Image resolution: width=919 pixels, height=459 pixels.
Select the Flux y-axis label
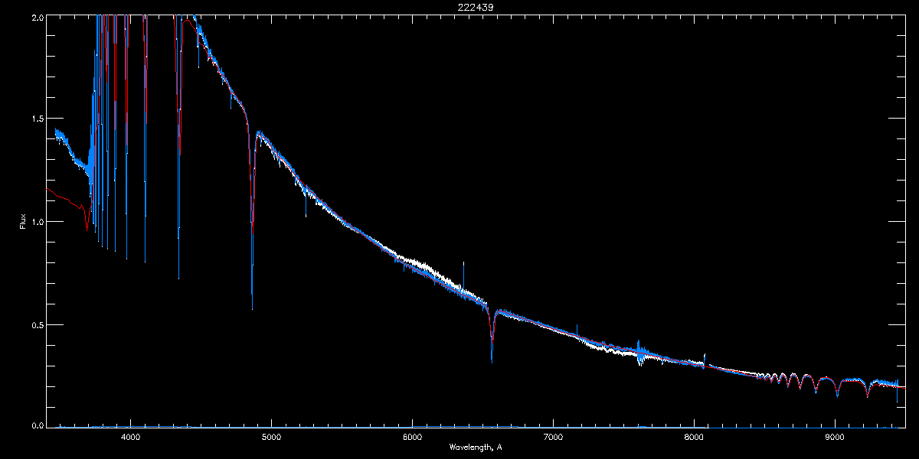coord(23,221)
